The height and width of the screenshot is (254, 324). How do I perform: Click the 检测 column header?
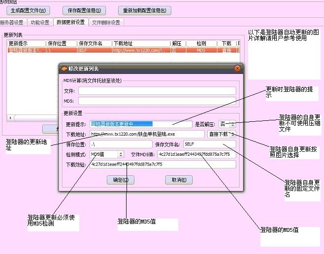(201, 44)
